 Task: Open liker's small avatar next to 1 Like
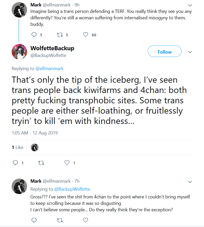click(x=35, y=147)
